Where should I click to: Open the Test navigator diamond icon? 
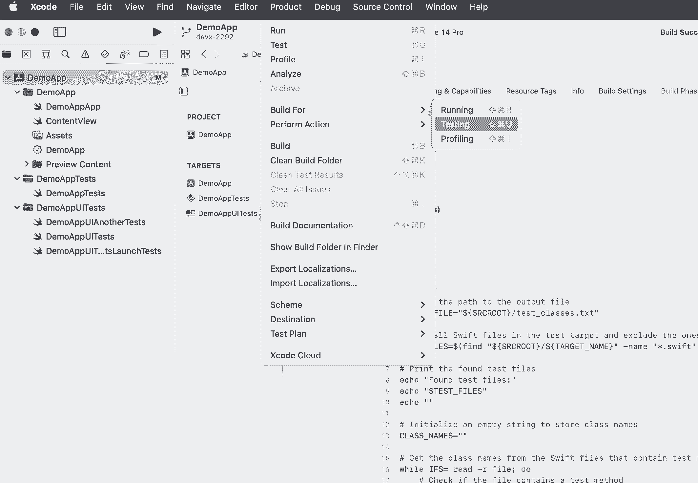(105, 54)
